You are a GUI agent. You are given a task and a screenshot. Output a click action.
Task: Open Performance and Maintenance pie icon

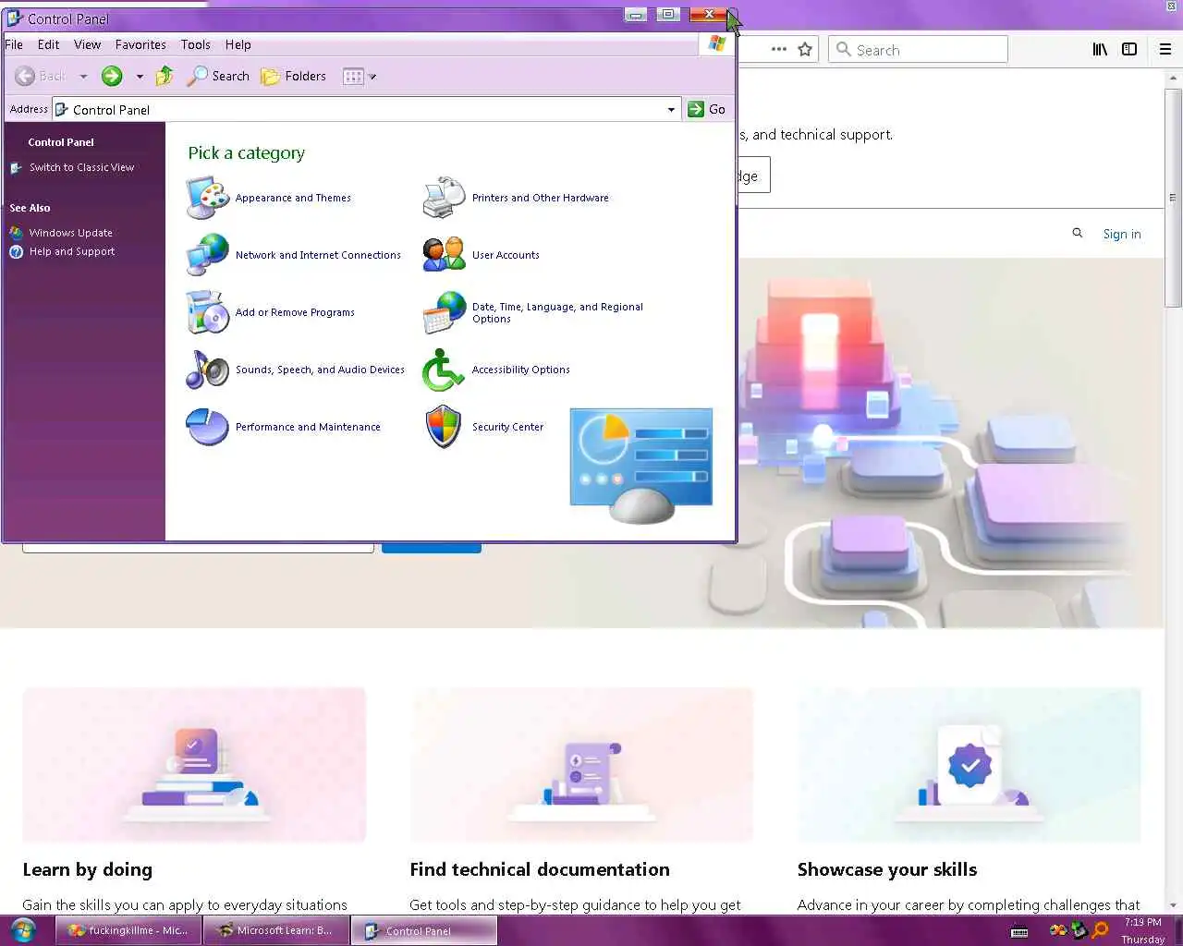pyautogui.click(x=207, y=427)
